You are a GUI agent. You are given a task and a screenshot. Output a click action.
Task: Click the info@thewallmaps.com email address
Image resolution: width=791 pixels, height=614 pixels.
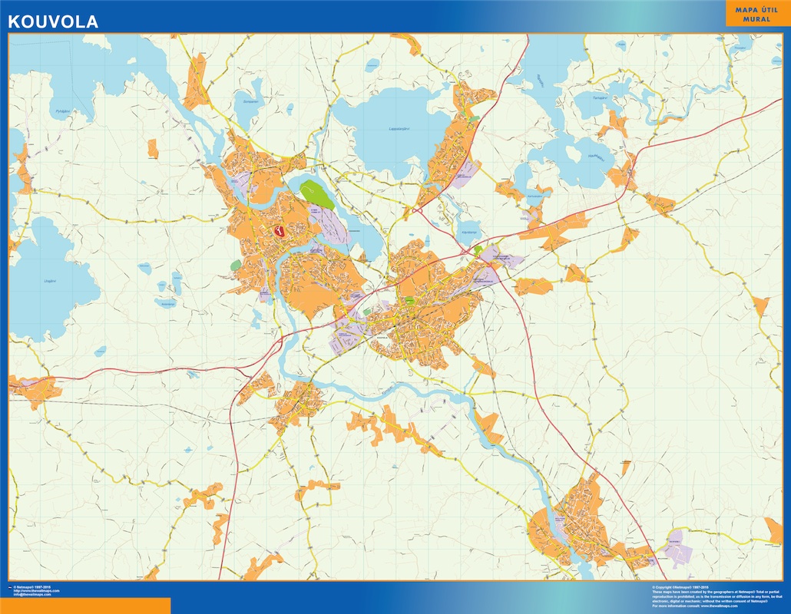[x=34, y=595]
